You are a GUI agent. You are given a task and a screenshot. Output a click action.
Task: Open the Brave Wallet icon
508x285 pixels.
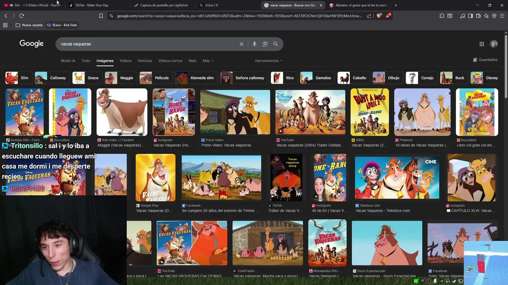tap(478, 16)
